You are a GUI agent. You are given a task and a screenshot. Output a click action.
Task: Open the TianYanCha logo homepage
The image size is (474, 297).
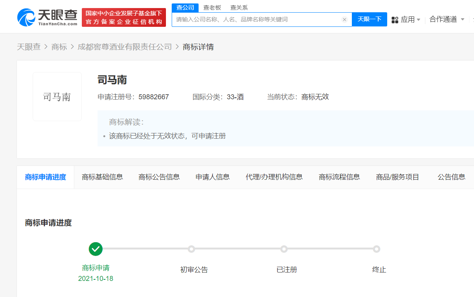[x=47, y=18]
